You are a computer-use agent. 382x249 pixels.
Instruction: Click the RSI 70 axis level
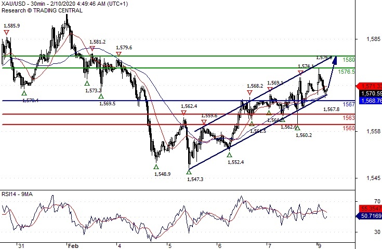click(x=377, y=201)
